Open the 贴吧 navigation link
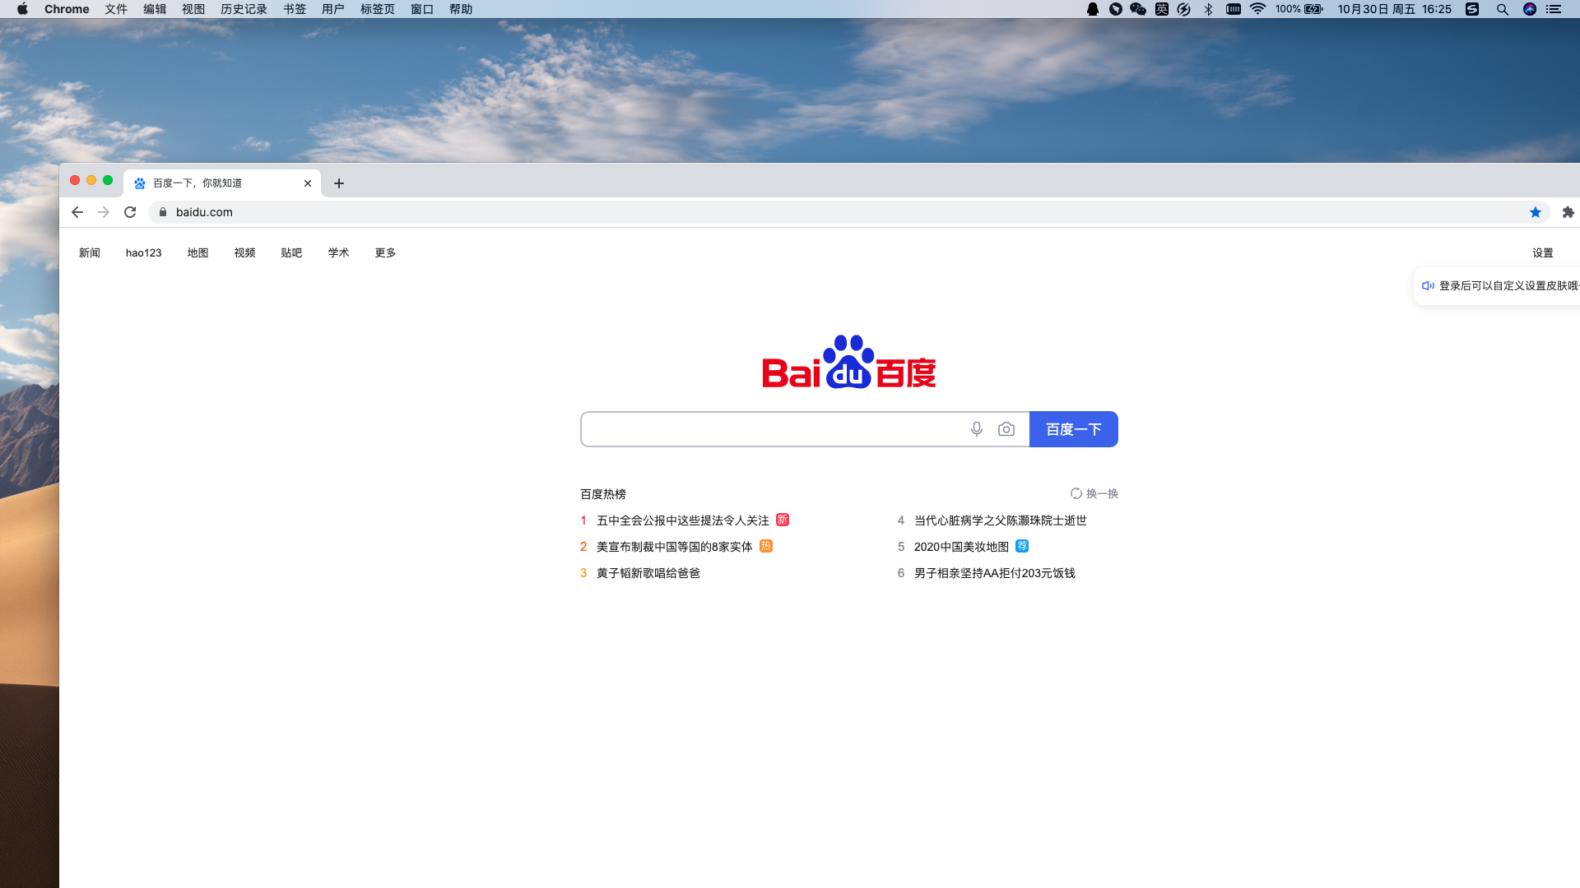 (x=291, y=252)
